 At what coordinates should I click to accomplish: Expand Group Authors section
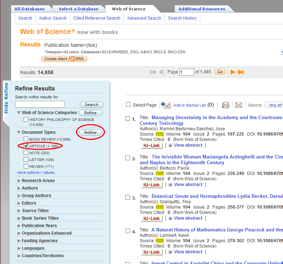coord(19,196)
